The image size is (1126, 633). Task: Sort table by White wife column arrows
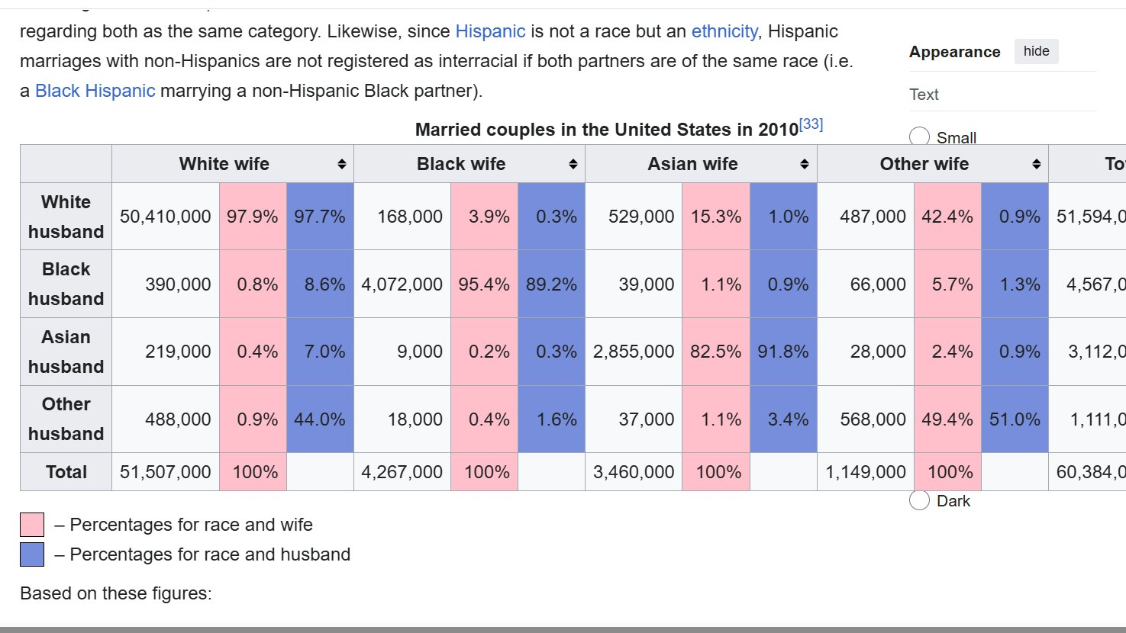pos(342,164)
